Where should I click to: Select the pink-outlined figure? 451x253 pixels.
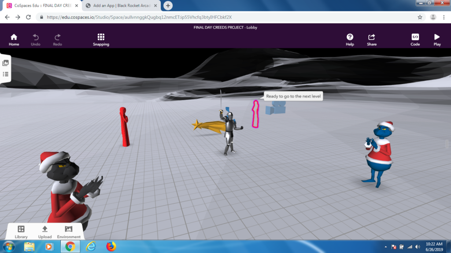click(255, 114)
